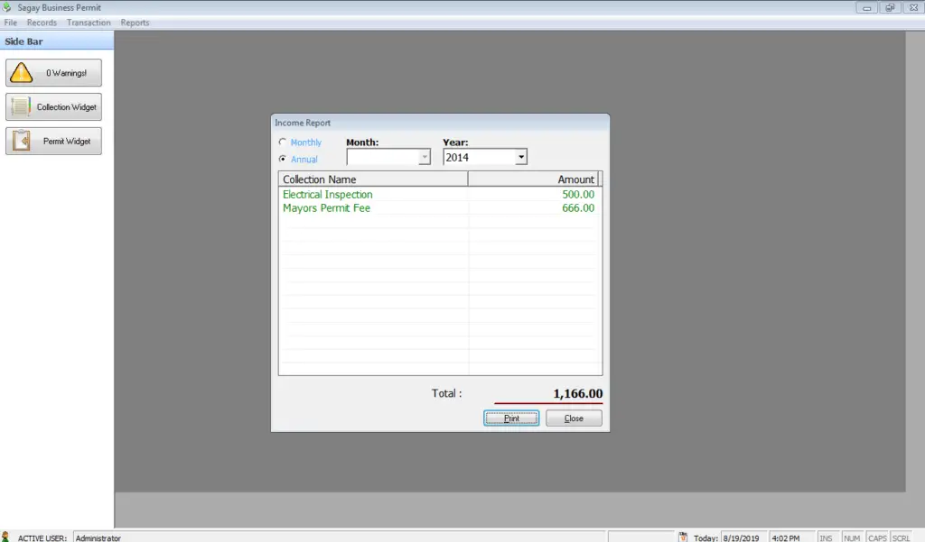Click the Year dropdown arrow
Viewport: 925px width, 542px height.
tap(520, 156)
